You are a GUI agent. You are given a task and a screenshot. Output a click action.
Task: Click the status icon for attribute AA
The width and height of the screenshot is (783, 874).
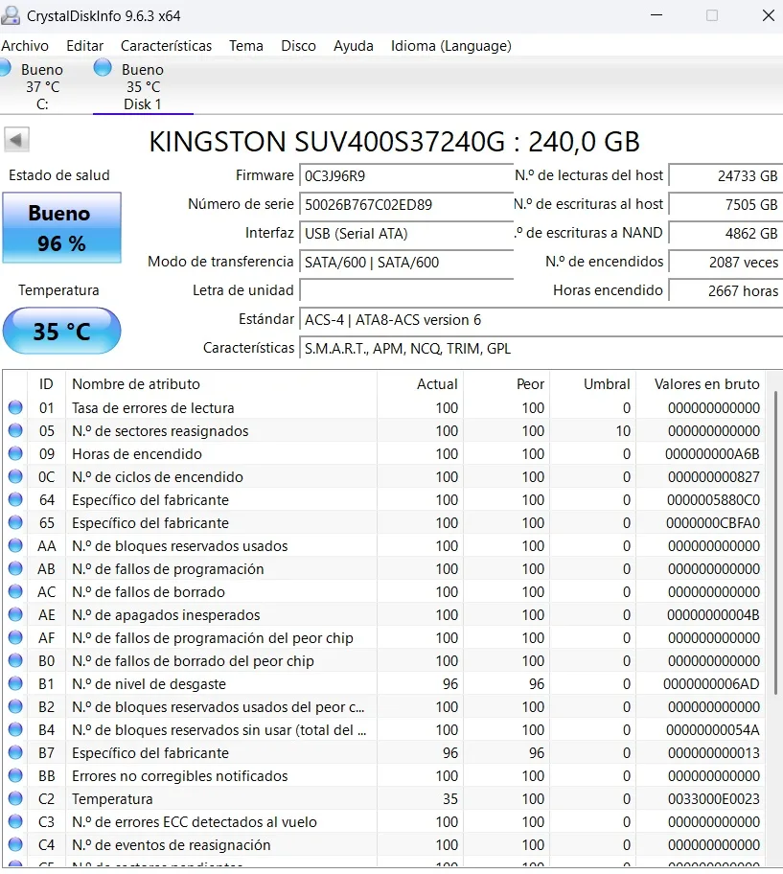point(15,545)
